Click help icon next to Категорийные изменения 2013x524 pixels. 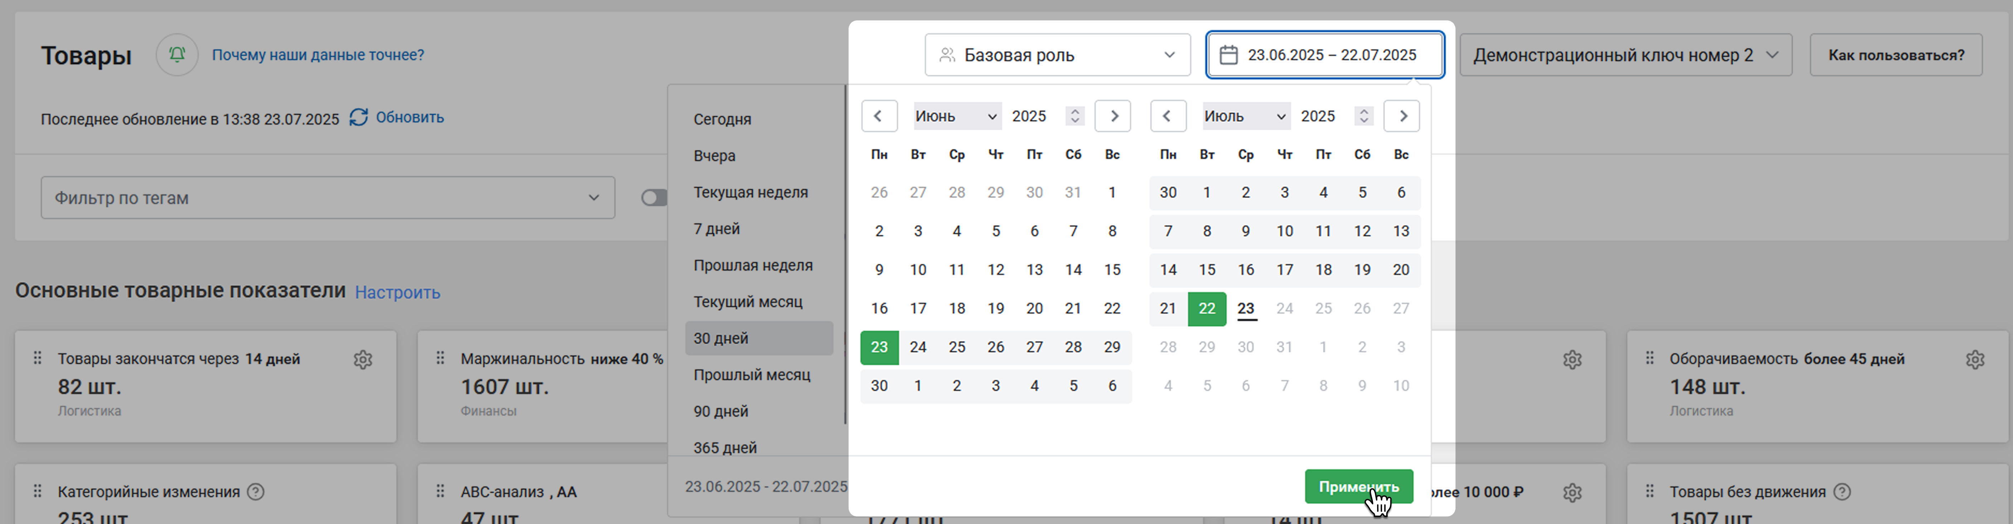(256, 492)
